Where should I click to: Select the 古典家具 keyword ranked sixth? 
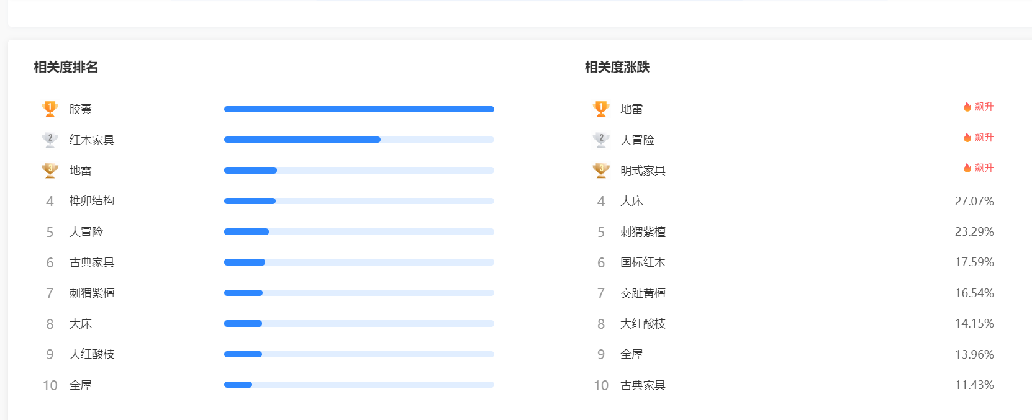click(92, 262)
